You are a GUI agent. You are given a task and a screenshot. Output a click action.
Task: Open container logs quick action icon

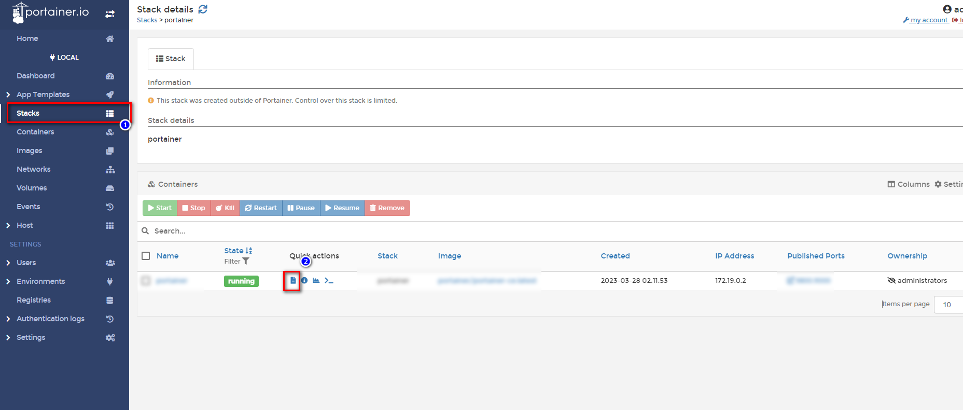[293, 280]
